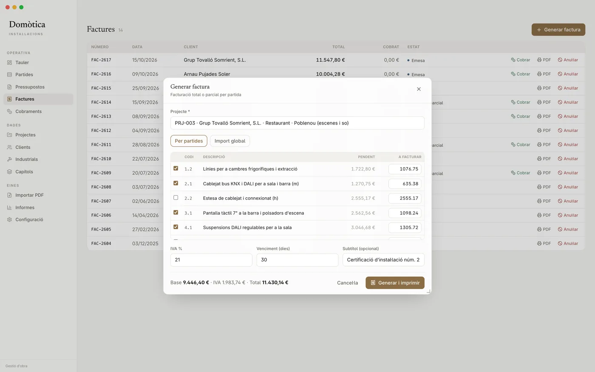
Task: Click the Subtítol (opcional) input field
Action: (x=383, y=260)
